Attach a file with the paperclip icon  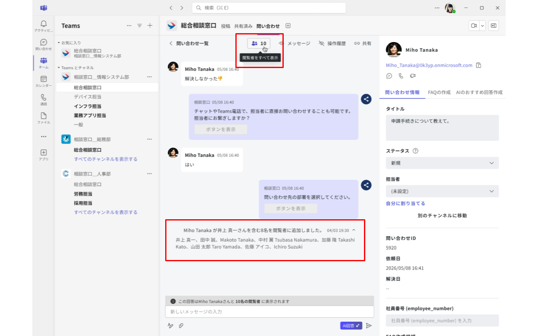tap(181, 325)
